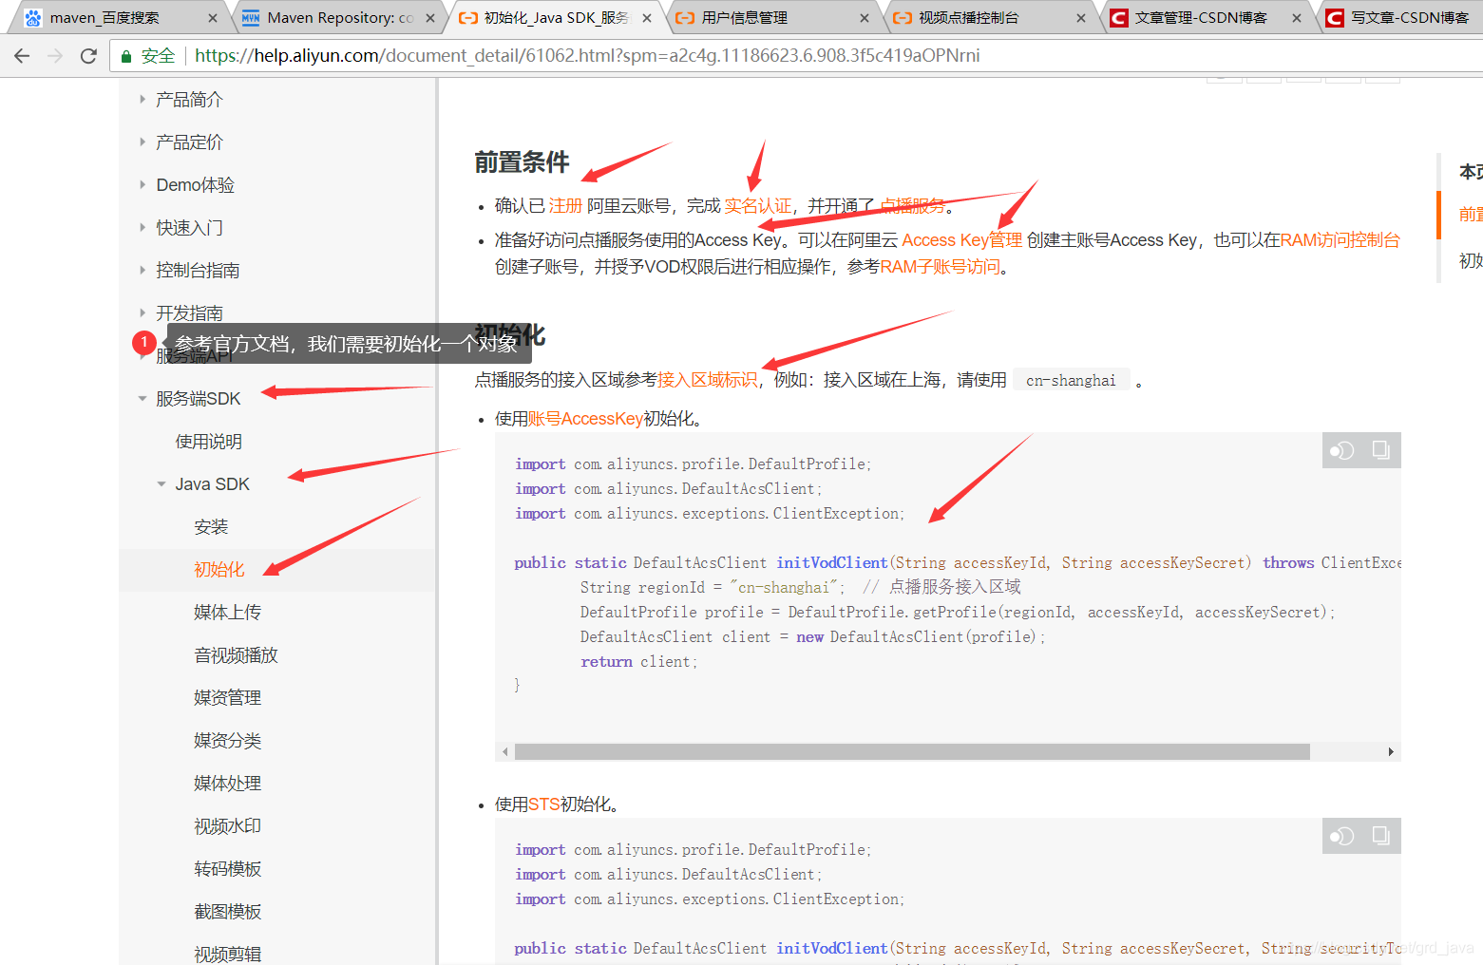The width and height of the screenshot is (1483, 965).
Task: Expand the 控制台指南 section arrow
Action: [143, 270]
